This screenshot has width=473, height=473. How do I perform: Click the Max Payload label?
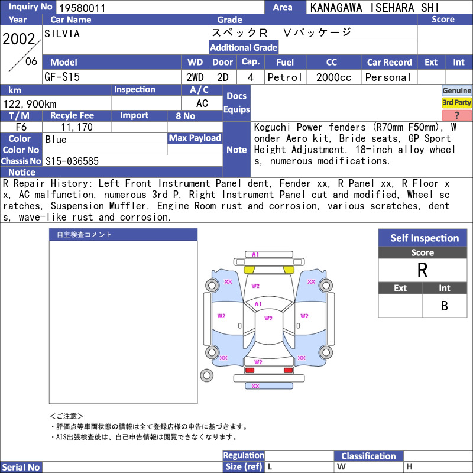[x=195, y=138]
